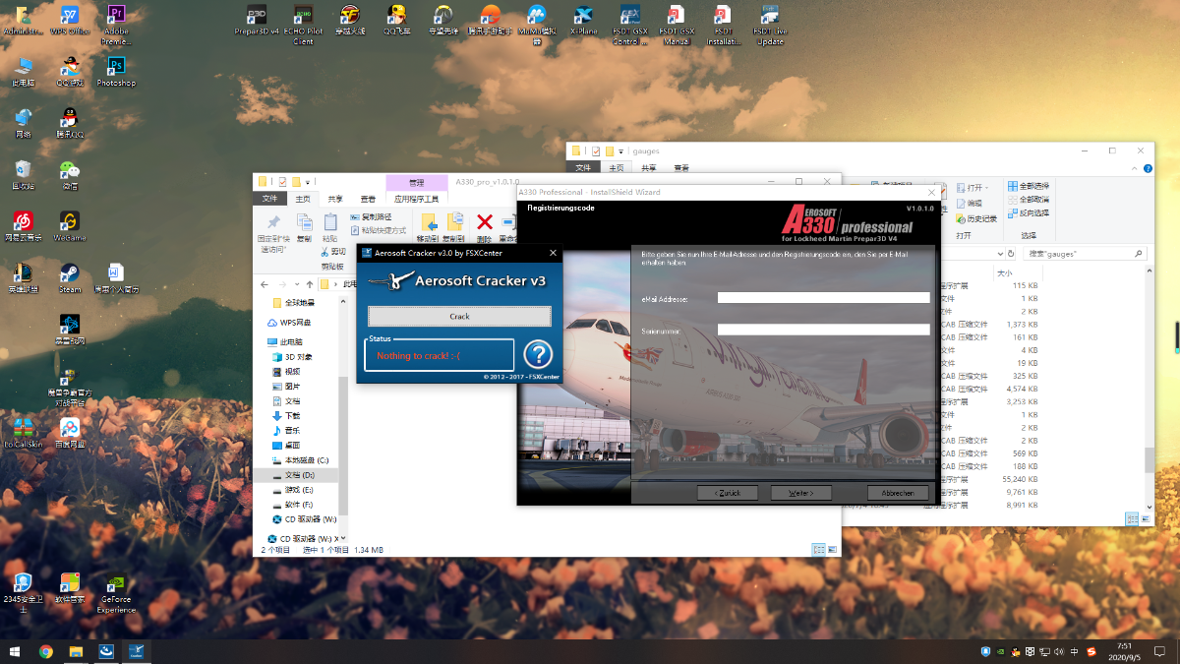Click 粘贴快捷方式 in the ribbon

pyautogui.click(x=377, y=229)
